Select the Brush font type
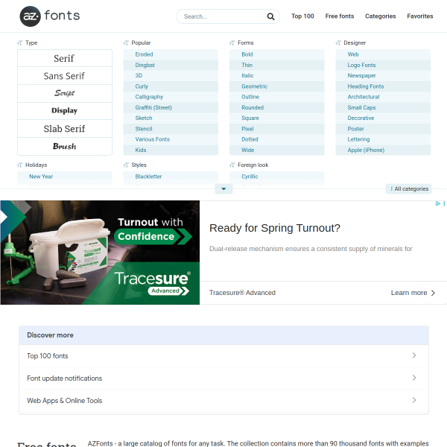This screenshot has width=447, height=447. pos(64,146)
